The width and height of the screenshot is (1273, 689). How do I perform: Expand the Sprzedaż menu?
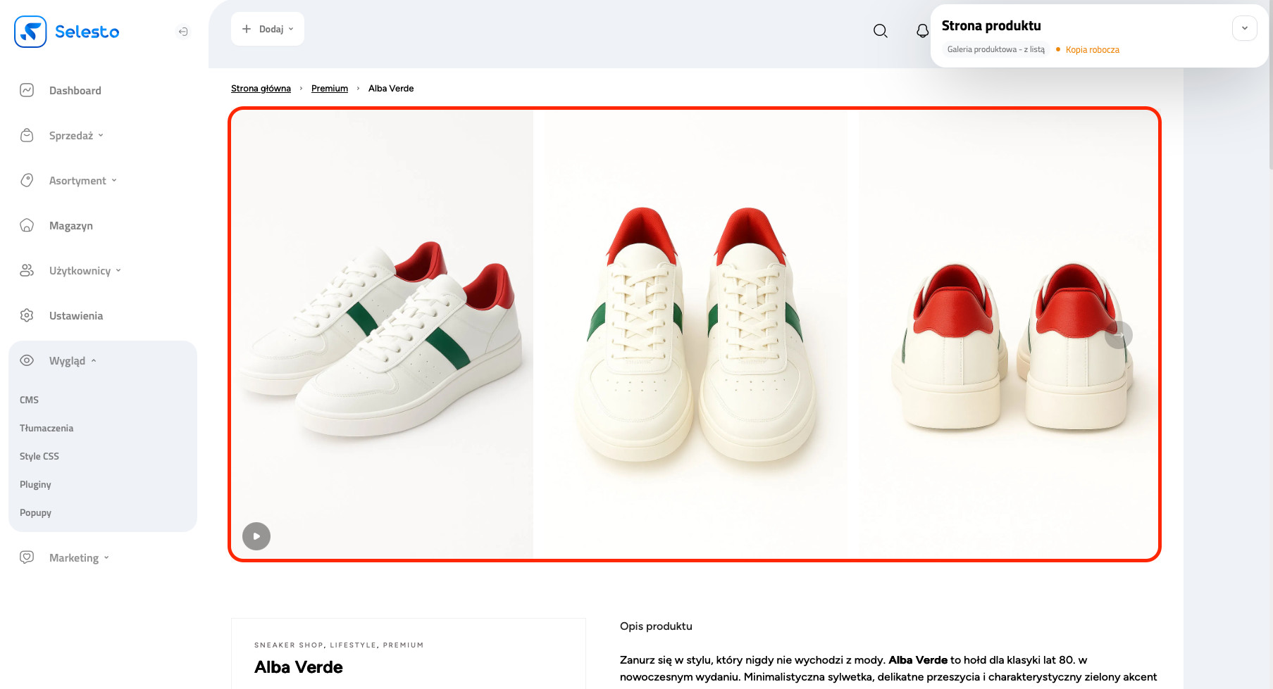click(76, 136)
